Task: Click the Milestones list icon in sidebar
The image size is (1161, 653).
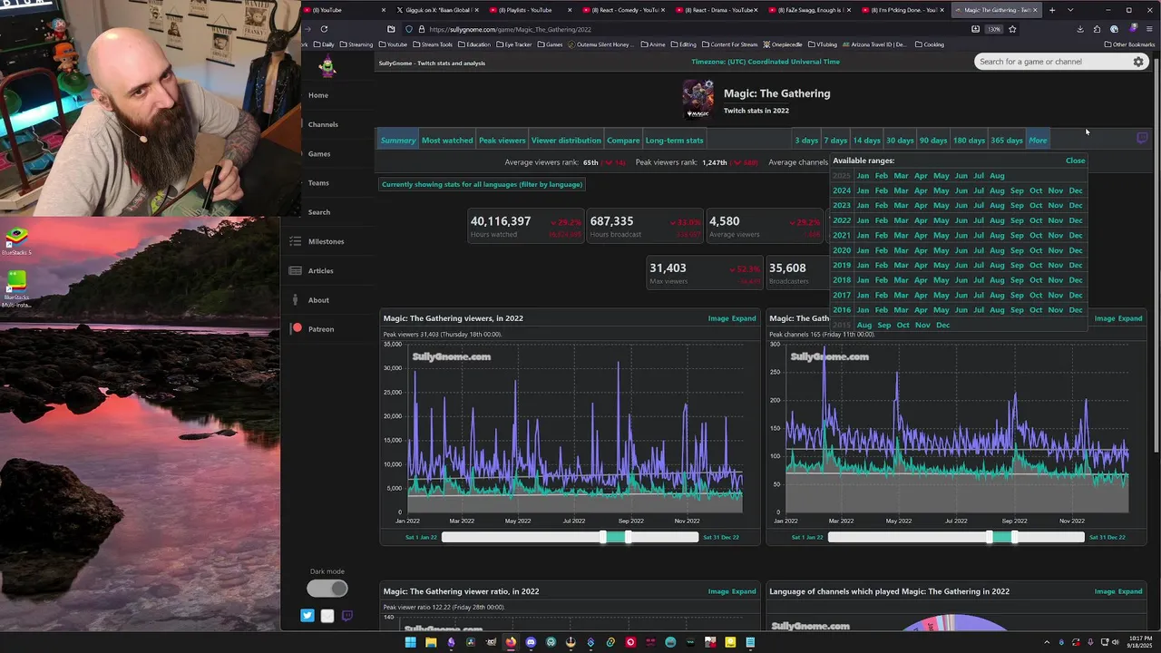Action: click(295, 241)
